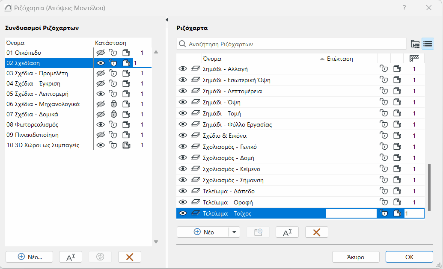443x269 pixels.
Task: Click wireframe icon of Σχέδιο & Εικόνα layer
Action: click(x=196, y=134)
